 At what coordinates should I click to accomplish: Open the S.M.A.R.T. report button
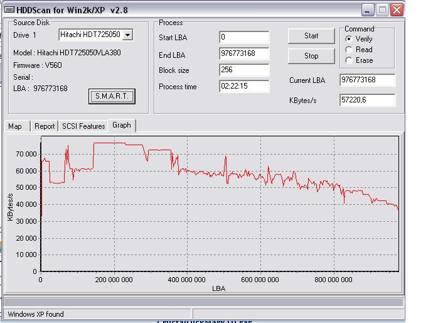coord(112,96)
